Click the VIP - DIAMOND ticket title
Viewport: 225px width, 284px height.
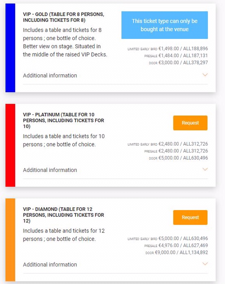[63, 215]
